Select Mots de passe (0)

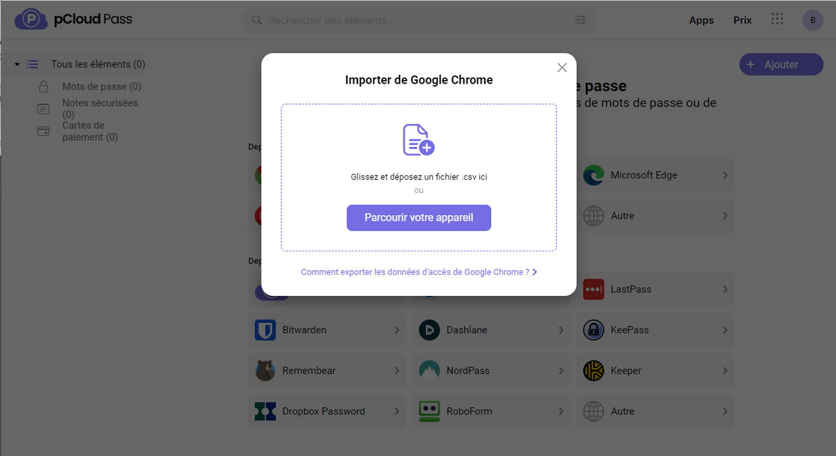(102, 87)
